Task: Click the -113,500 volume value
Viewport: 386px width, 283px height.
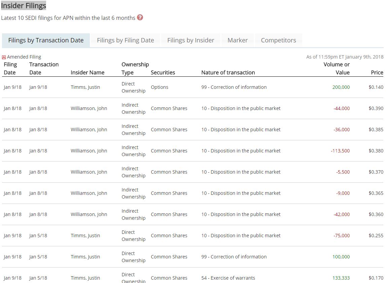Action: 340,151
